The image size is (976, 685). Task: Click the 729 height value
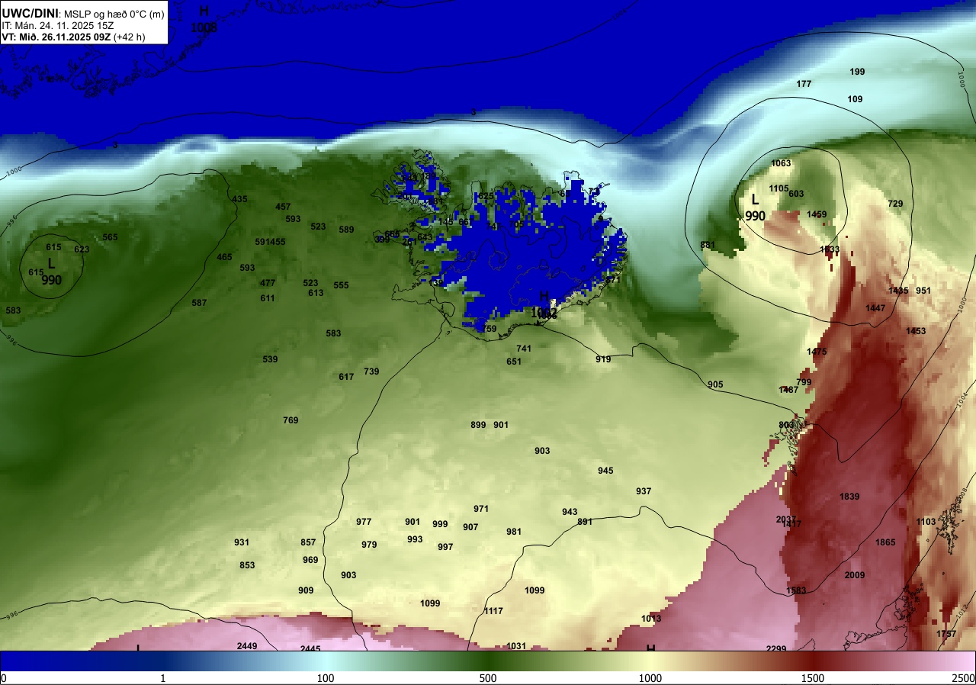coord(895,204)
